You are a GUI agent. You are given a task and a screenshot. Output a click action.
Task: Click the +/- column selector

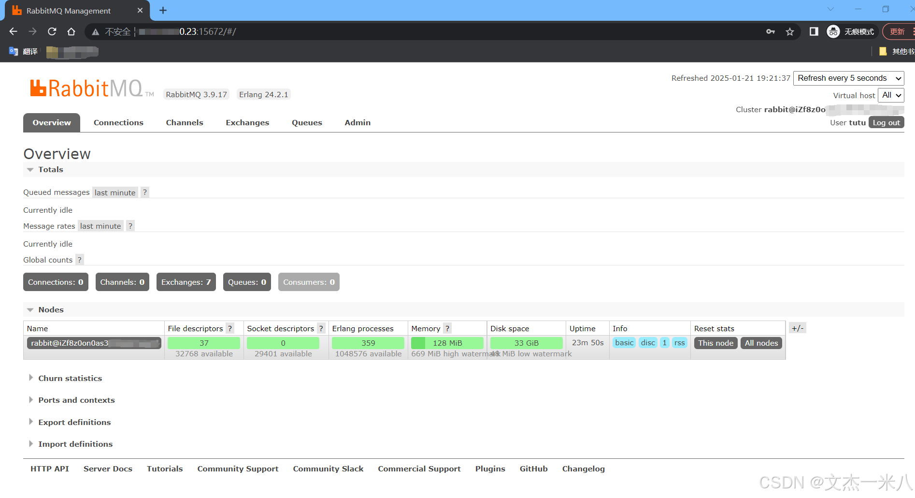[x=798, y=328]
